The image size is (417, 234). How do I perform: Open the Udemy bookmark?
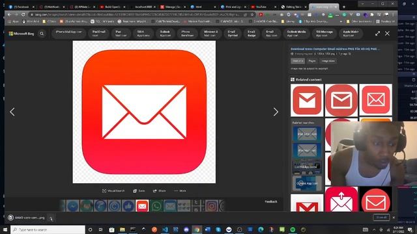(x=288, y=21)
